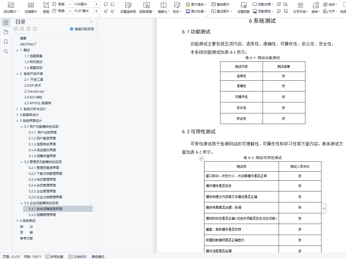Click the add-row plus beside table 6-2
This screenshot has height=259, width=346.
coord(324,208)
